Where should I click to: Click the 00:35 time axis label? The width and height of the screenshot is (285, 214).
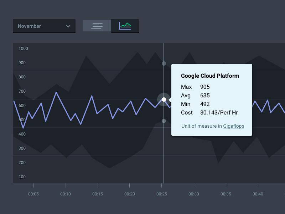click(226, 194)
